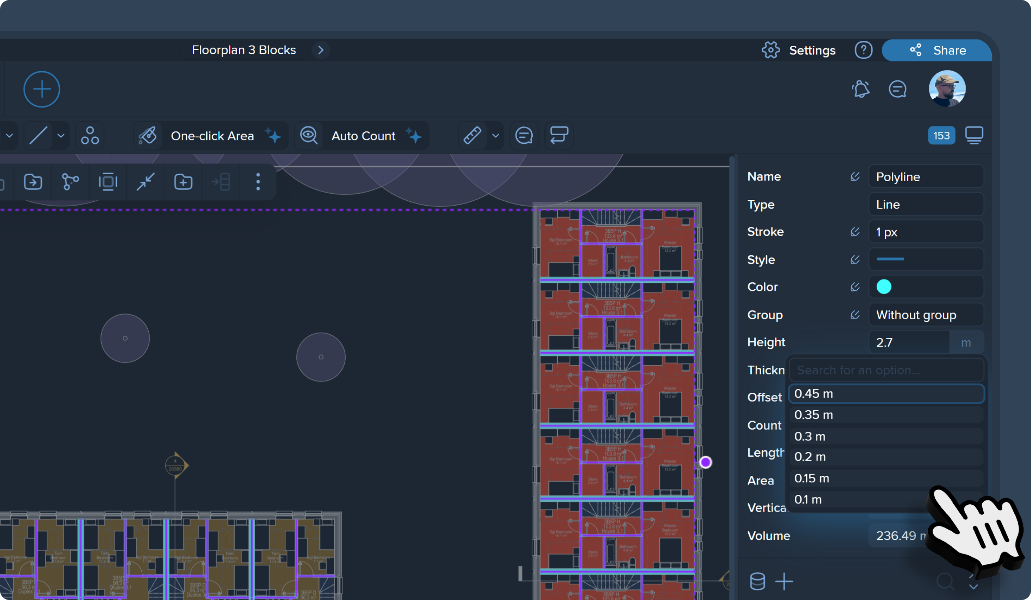Toggle the Group link icon
Viewport: 1031px width, 600px height.
[x=855, y=315]
